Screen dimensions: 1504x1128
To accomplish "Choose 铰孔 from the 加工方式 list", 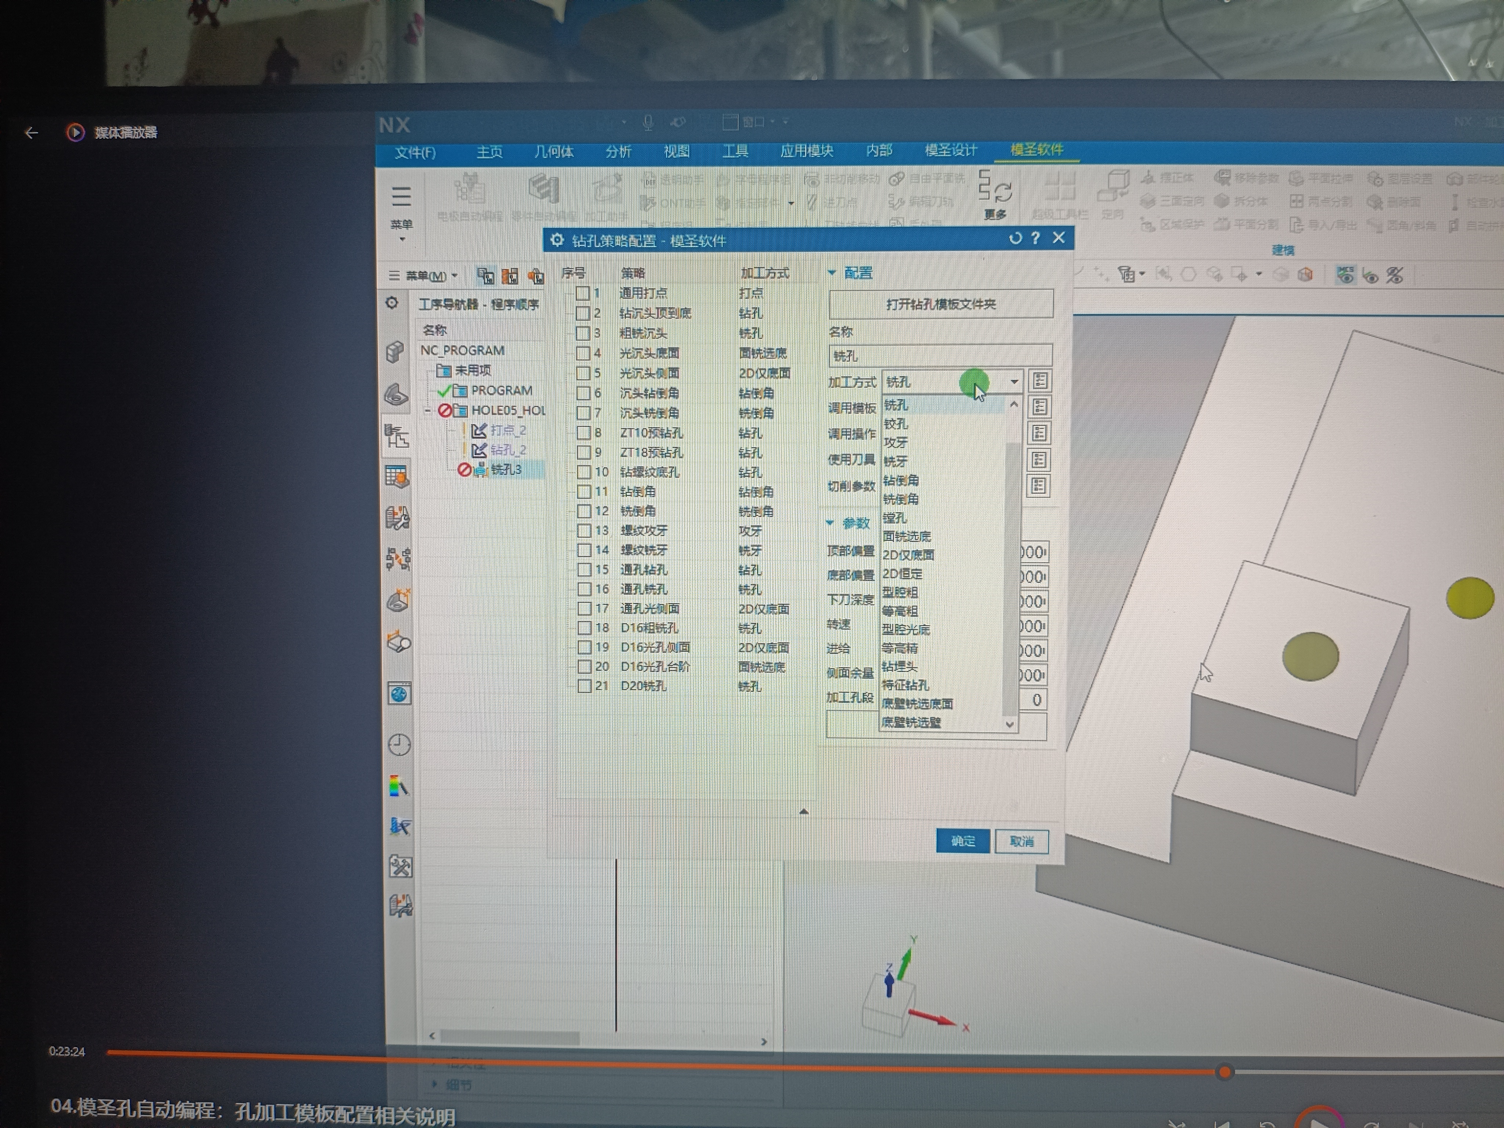I will [x=896, y=424].
